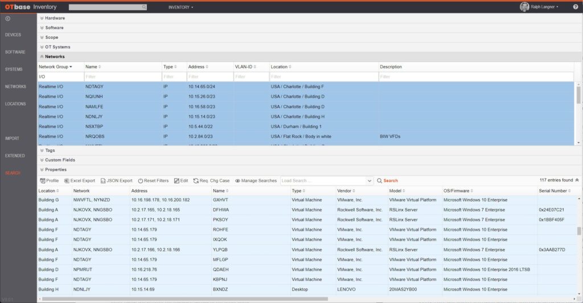Open the INVENTORY top menu

tap(180, 7)
